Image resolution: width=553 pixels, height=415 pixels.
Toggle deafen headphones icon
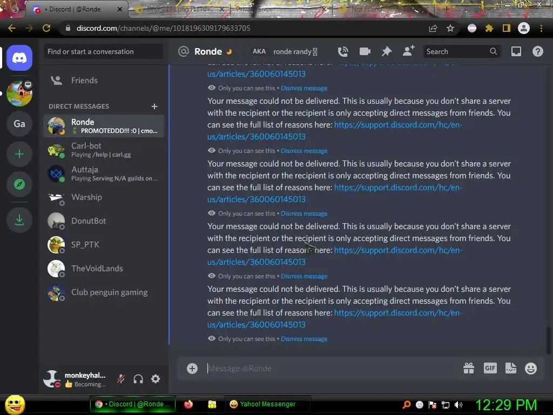[x=138, y=379]
